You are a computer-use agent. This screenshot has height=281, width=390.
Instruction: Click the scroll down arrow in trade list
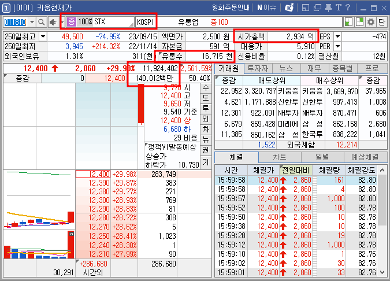click(382, 272)
